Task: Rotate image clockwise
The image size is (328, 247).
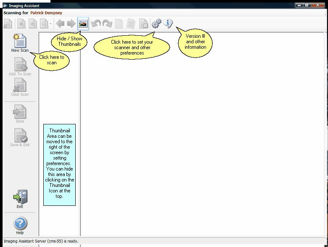Action: click(108, 24)
